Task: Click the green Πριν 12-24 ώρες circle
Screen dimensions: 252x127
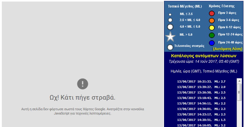Action: tap(212, 35)
